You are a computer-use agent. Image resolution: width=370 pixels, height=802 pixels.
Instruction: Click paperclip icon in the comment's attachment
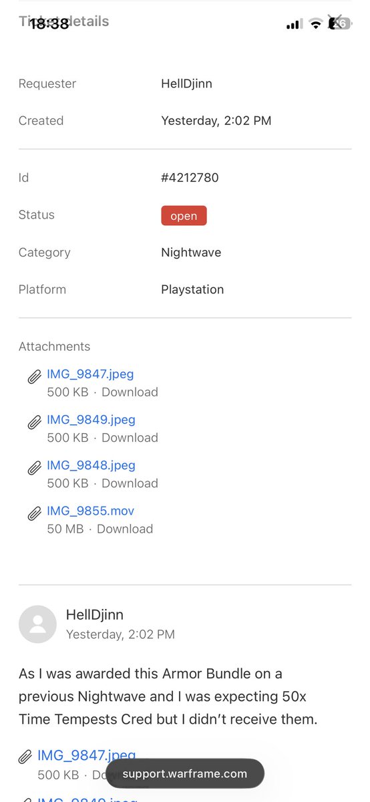tap(25, 757)
